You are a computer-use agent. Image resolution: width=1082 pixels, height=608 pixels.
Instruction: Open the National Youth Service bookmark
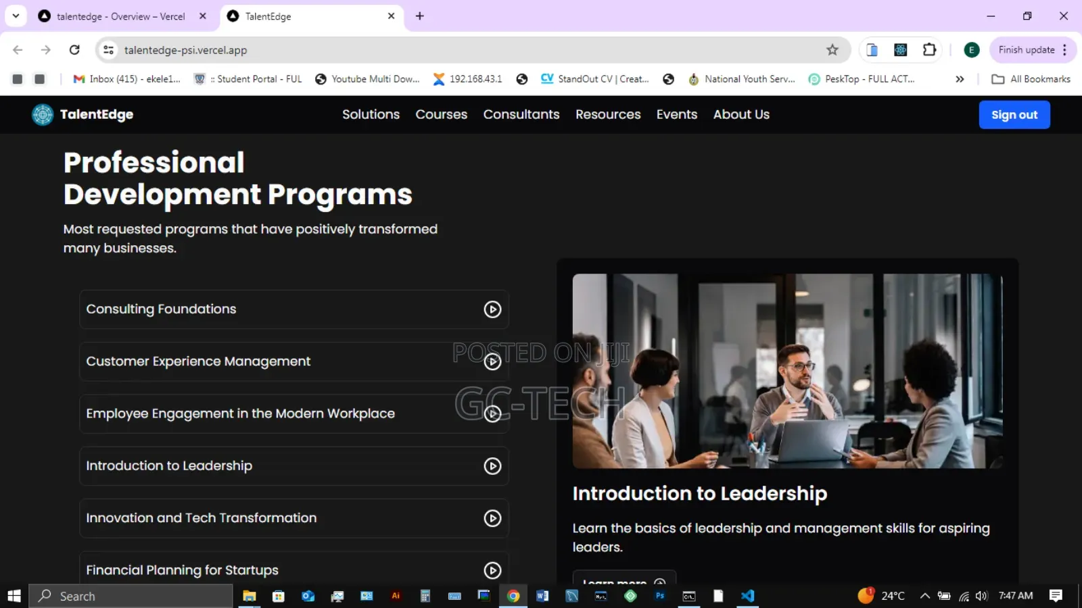(x=742, y=79)
